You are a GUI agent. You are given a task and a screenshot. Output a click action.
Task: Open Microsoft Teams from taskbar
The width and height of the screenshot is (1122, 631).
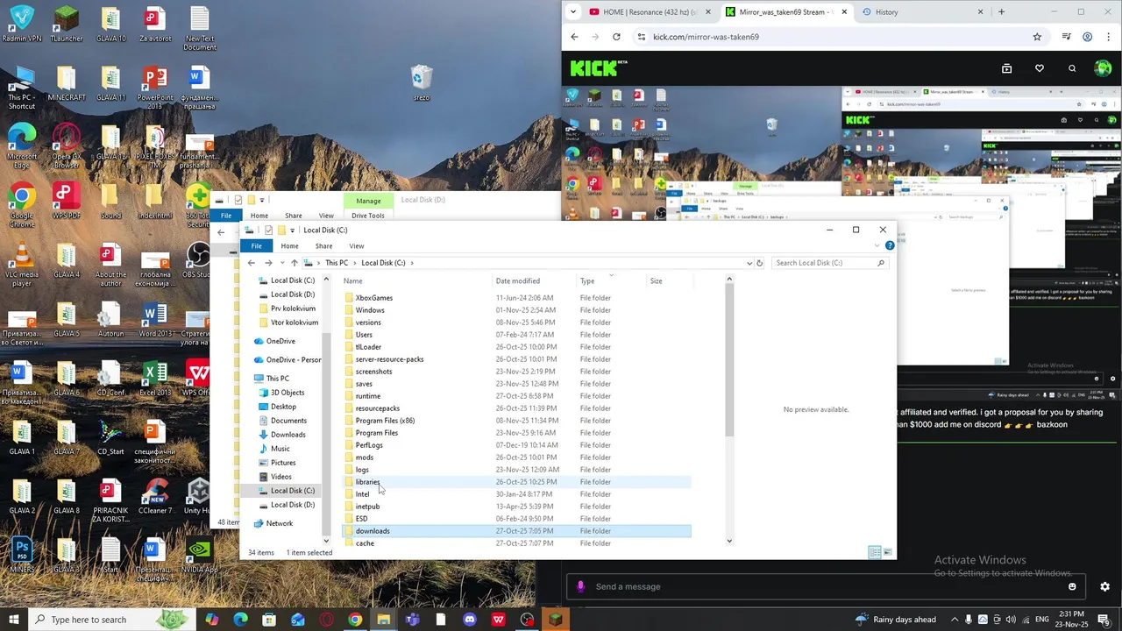412,620
